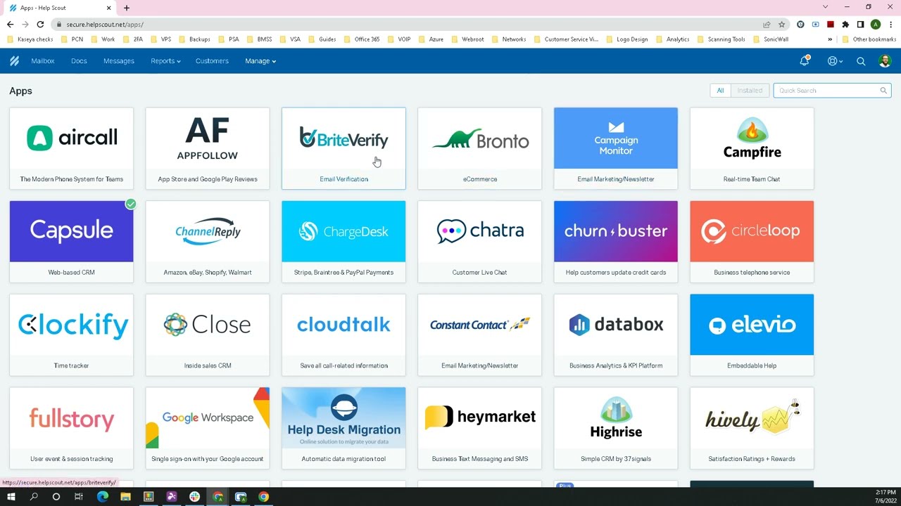Image resolution: width=901 pixels, height=506 pixels.
Task: Open the Azure bookmark folder
Action: [431, 39]
